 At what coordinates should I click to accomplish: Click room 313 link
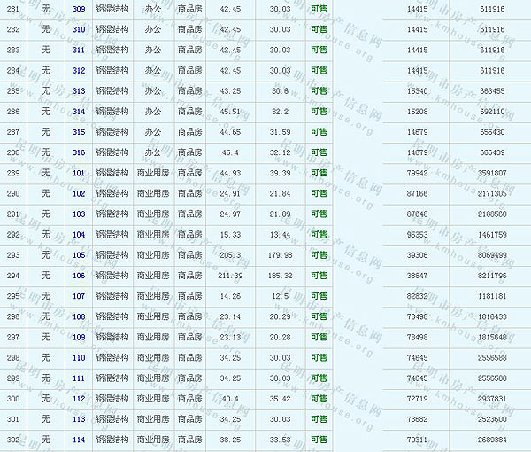pos(79,91)
